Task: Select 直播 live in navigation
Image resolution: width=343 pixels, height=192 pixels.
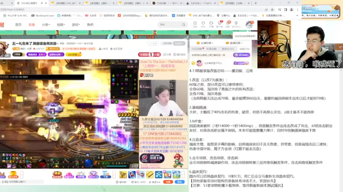Action: (x=32, y=25)
